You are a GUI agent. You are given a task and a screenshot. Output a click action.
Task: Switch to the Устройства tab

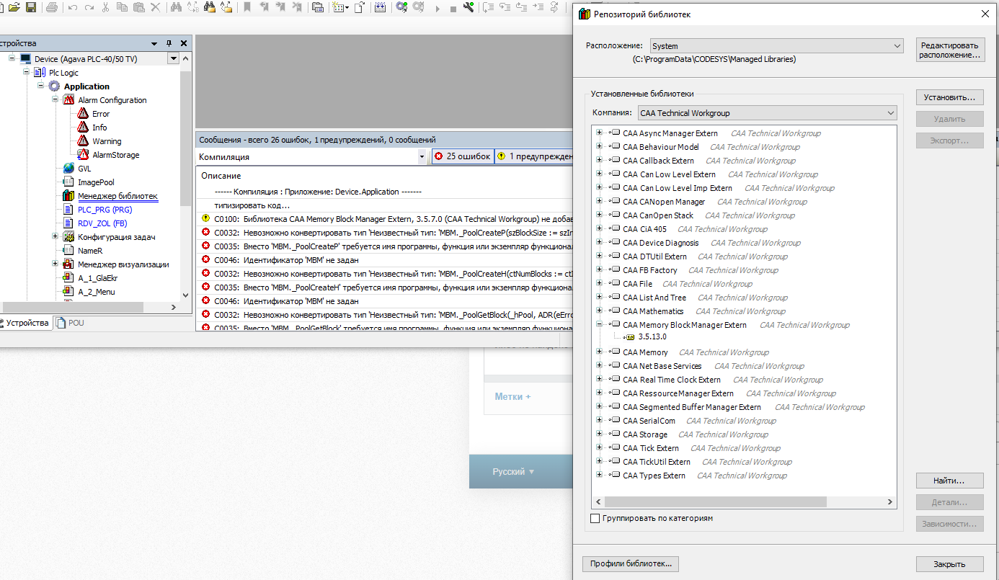[25, 323]
